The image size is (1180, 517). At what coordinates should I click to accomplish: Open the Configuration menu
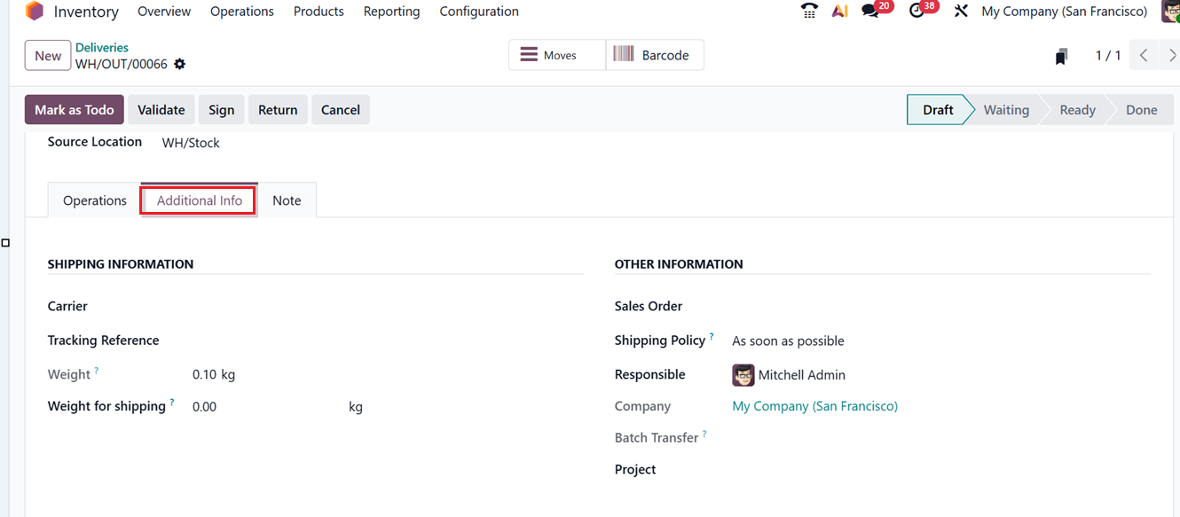coord(478,12)
